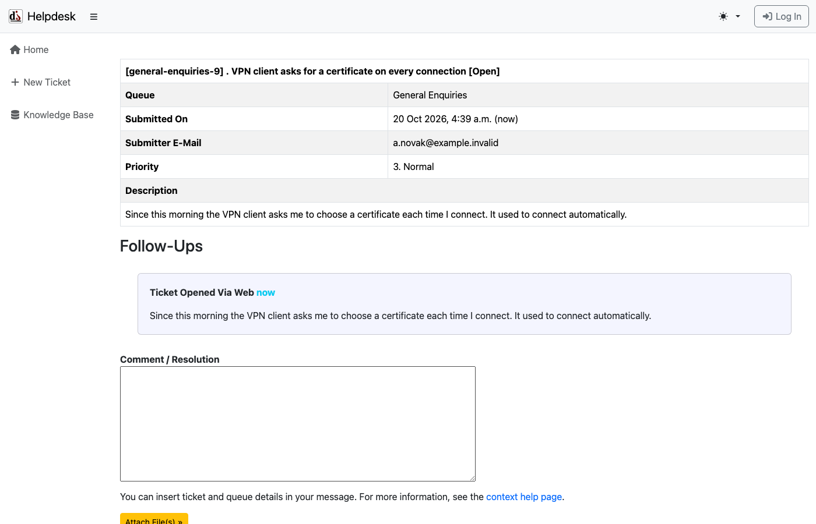Click the Home house icon
The height and width of the screenshot is (524, 816).
coord(15,50)
